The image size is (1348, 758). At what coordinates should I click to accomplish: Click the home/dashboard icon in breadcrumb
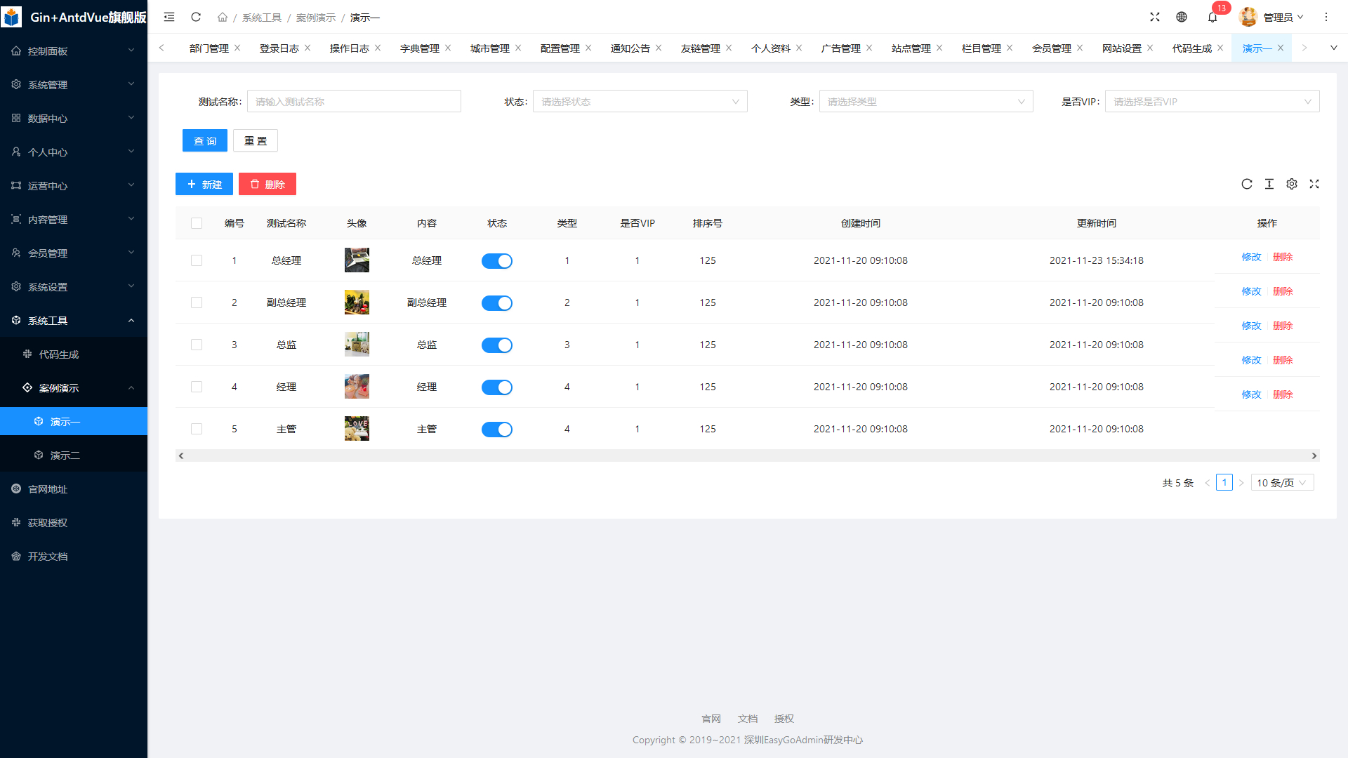pos(223,17)
